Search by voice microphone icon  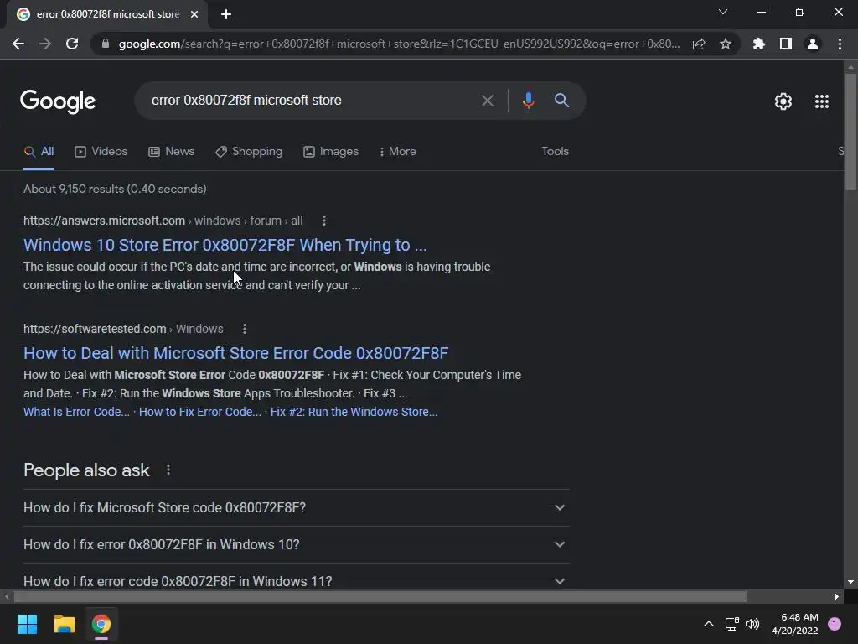point(528,101)
